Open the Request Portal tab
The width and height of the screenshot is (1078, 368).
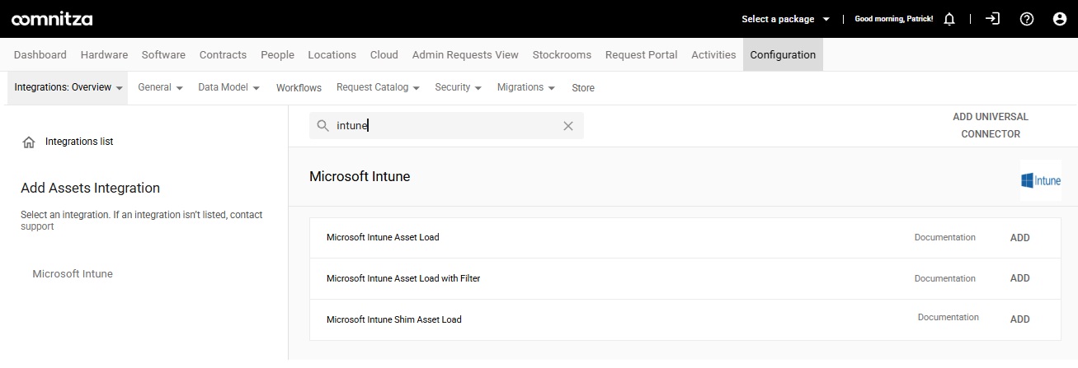tap(641, 55)
